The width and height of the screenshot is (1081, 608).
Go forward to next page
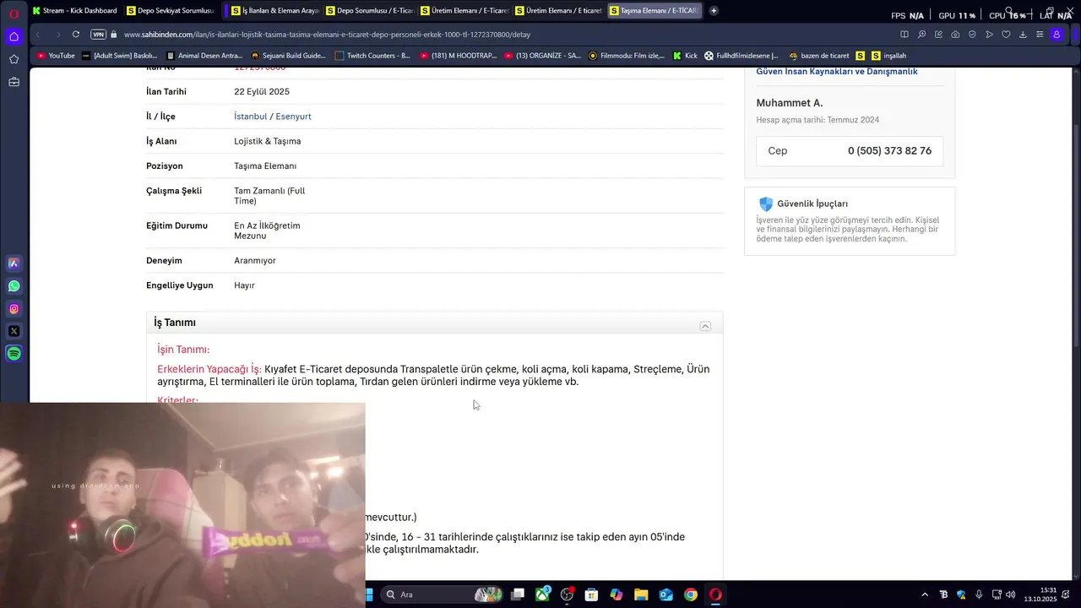click(57, 35)
